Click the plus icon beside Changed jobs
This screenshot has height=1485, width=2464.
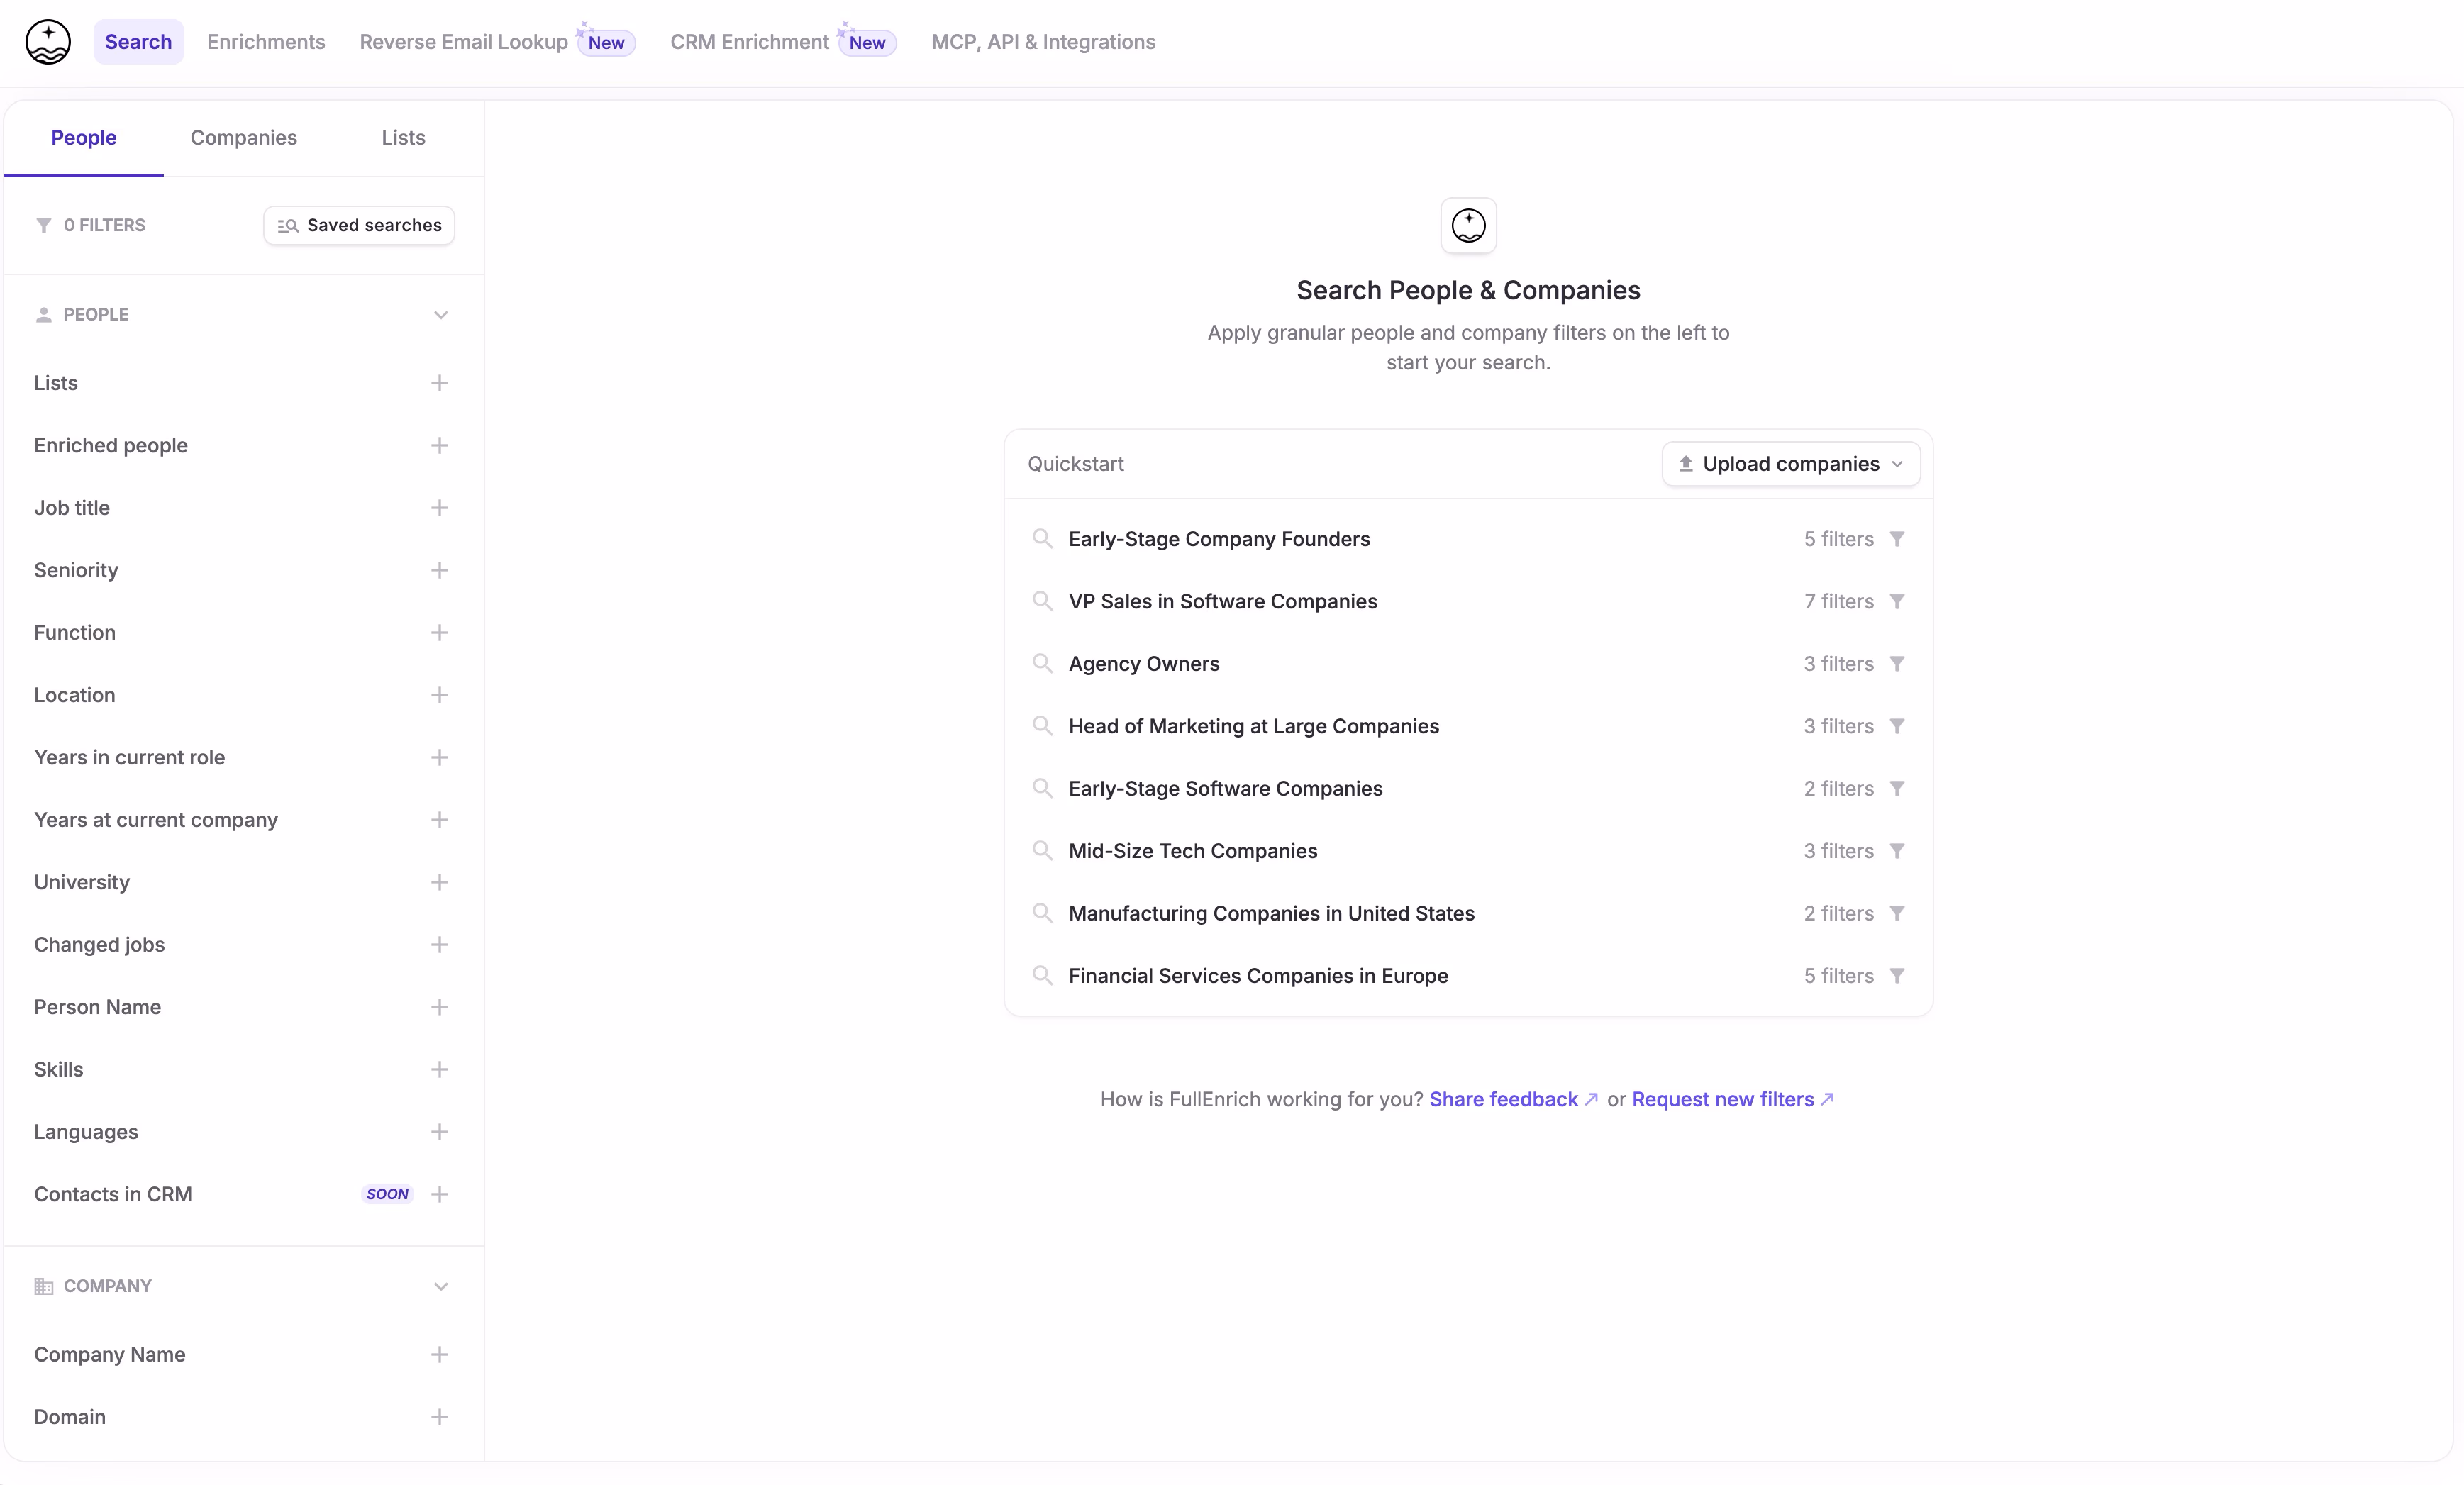tap(439, 945)
